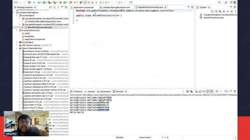Expand LetsStartSpringBootApplication.java node
250x140 pixels.
[23, 21]
